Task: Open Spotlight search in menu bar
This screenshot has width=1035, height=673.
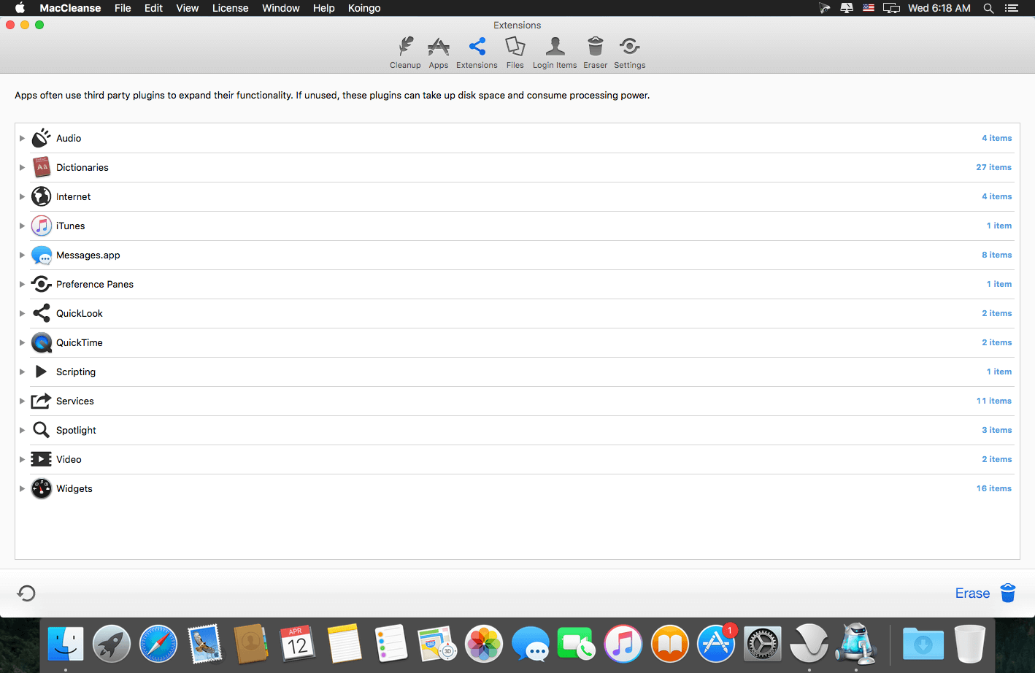Action: pos(988,8)
